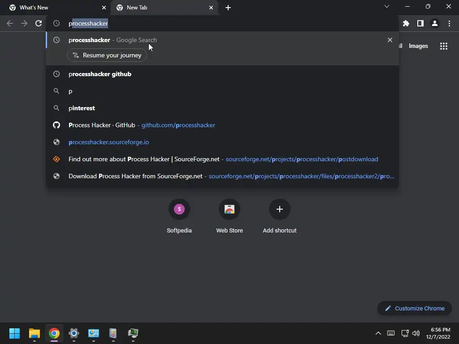This screenshot has height=344, width=459.
Task: Open File Explorer from taskbar
Action: pos(35,333)
